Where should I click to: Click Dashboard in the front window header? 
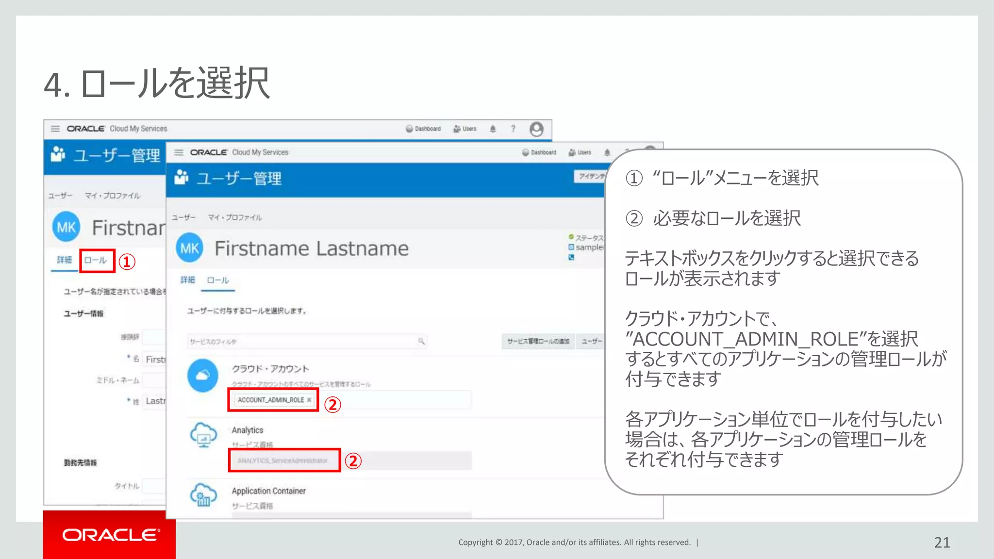pyautogui.click(x=539, y=152)
